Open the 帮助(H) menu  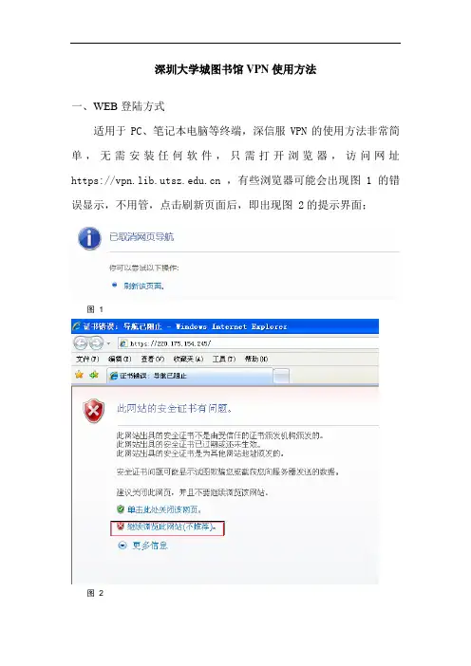pyautogui.click(x=256, y=360)
